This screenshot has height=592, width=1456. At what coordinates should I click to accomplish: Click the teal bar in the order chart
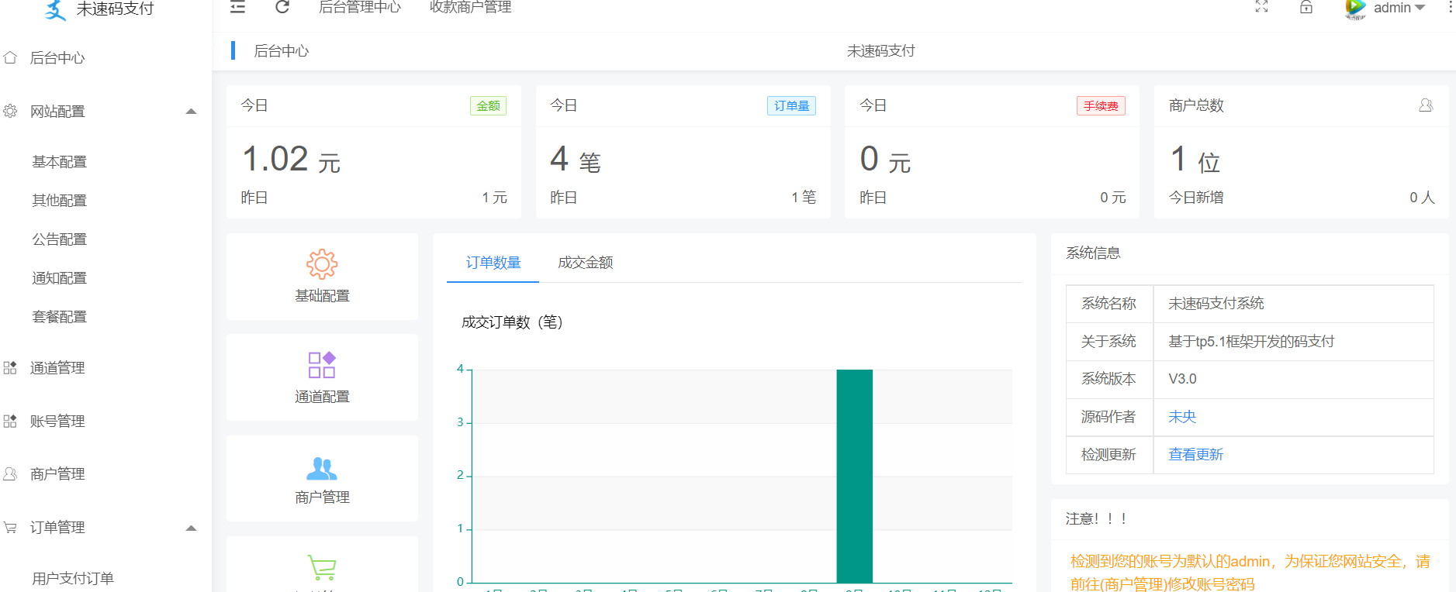point(854,476)
